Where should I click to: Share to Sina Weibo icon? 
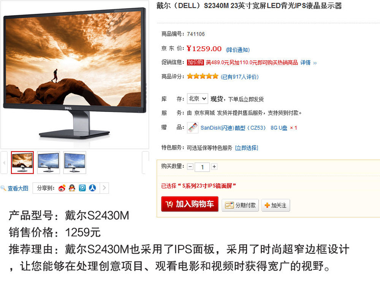[x=62, y=188]
